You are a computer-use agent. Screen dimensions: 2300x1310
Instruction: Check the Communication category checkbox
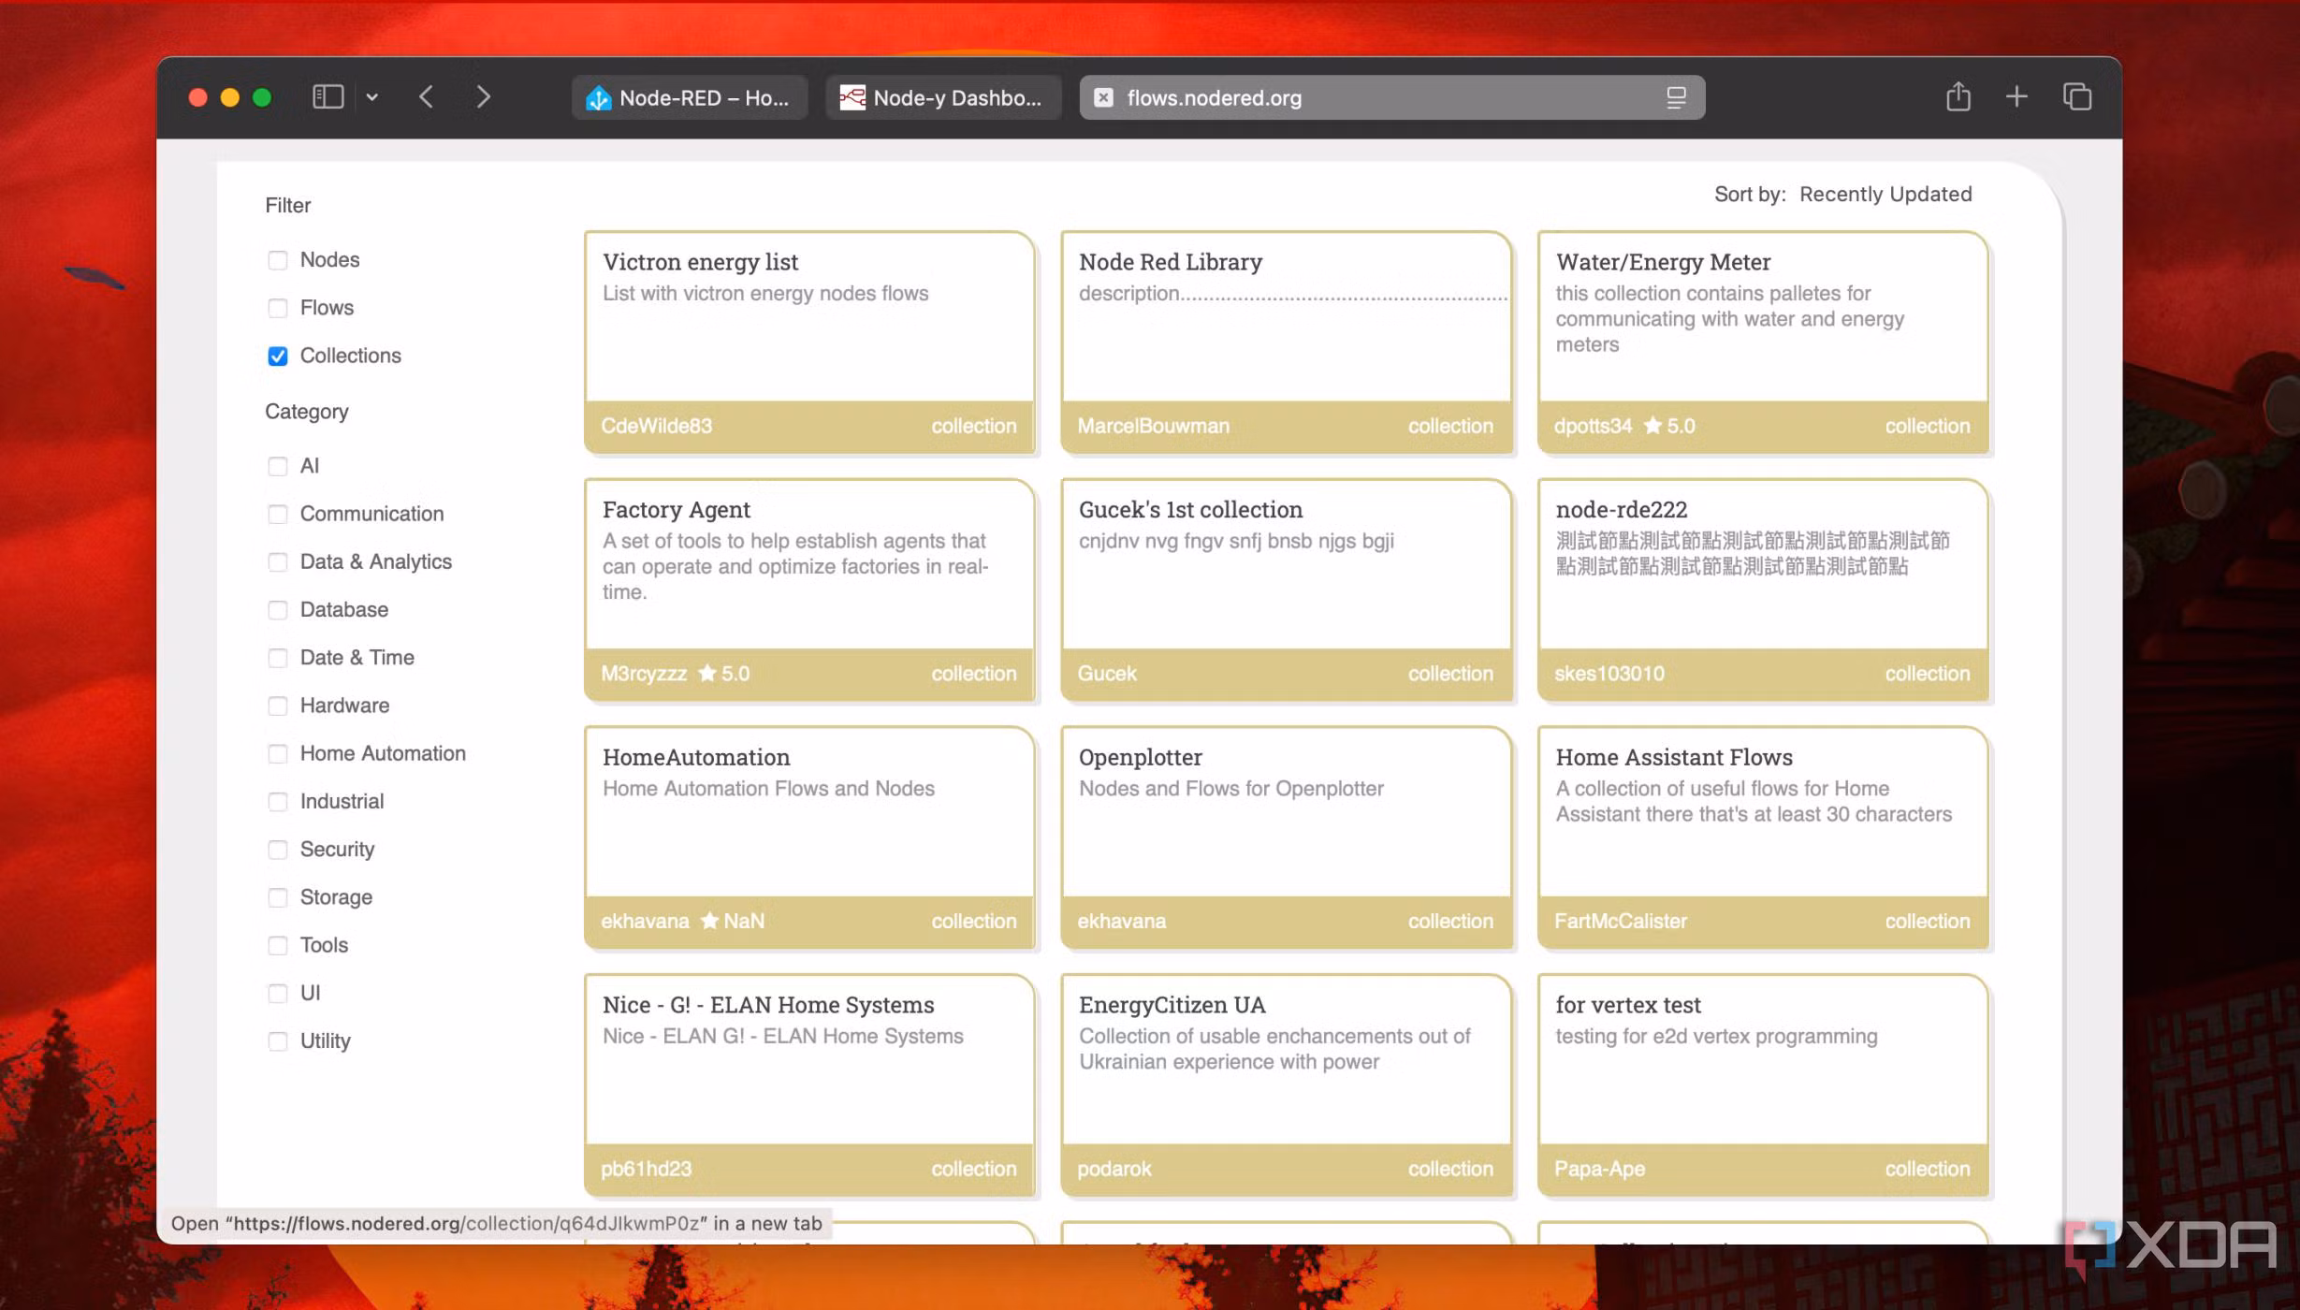tap(277, 514)
